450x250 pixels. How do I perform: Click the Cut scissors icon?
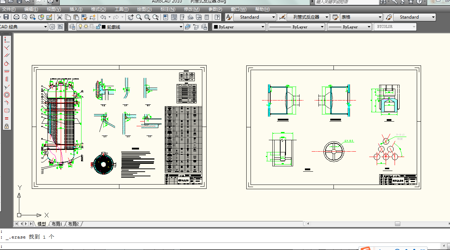point(60,17)
